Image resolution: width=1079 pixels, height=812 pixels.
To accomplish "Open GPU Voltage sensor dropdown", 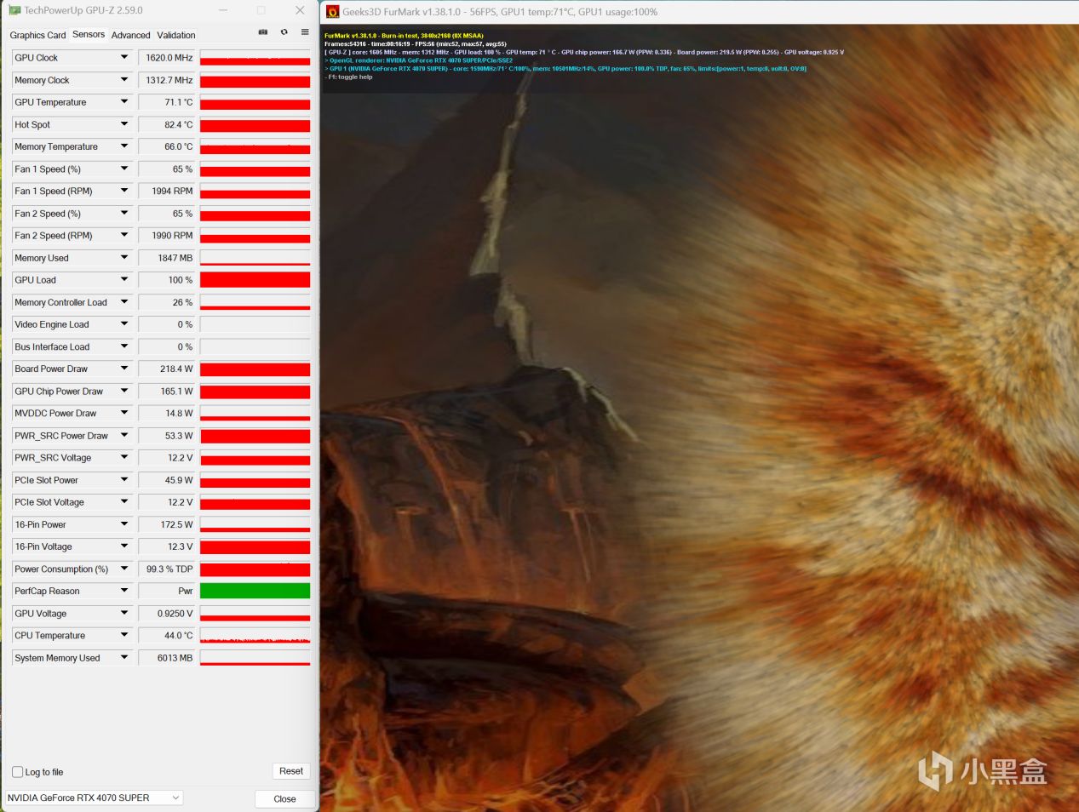I will [124, 614].
